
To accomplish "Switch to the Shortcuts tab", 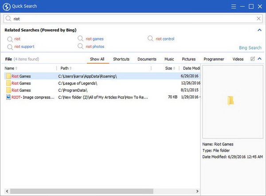I will click(x=121, y=59).
